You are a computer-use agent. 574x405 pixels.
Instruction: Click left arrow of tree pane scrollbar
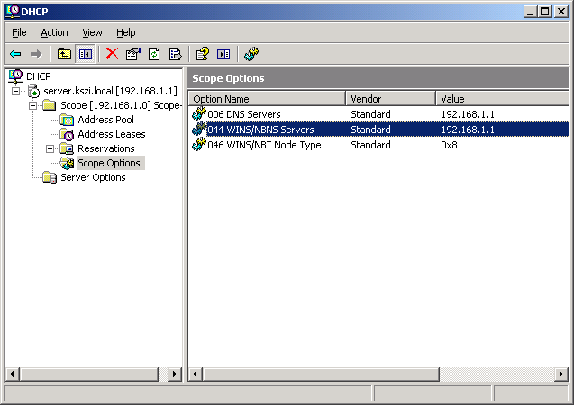coord(12,373)
